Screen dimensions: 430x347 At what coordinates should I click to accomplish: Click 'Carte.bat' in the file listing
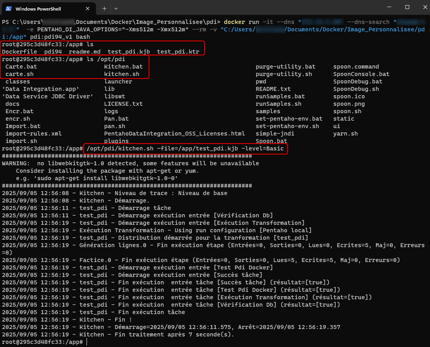21,67
